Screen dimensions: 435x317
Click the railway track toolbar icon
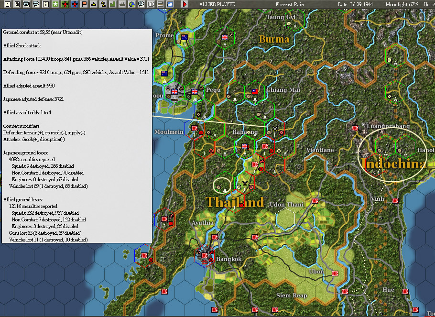pos(160,4)
